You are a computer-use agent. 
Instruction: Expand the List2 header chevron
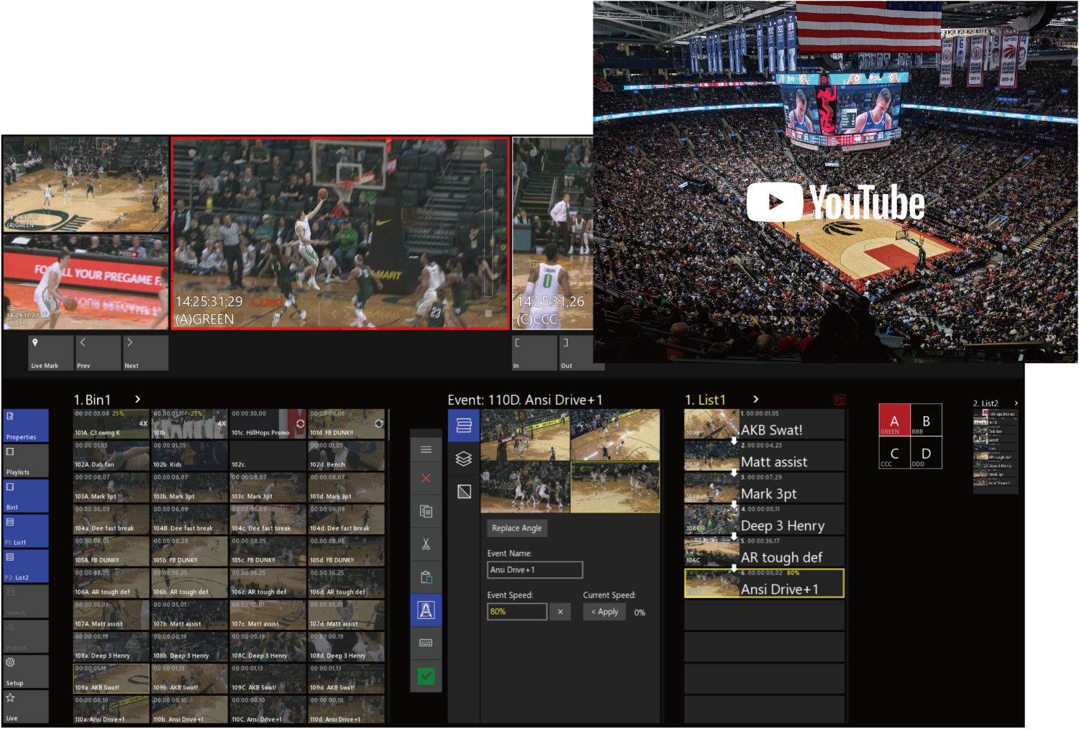click(1016, 403)
